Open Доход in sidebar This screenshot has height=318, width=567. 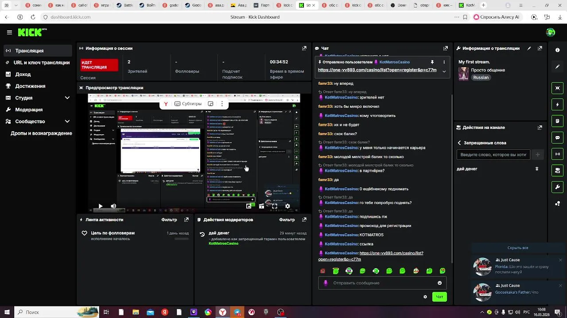point(38,74)
